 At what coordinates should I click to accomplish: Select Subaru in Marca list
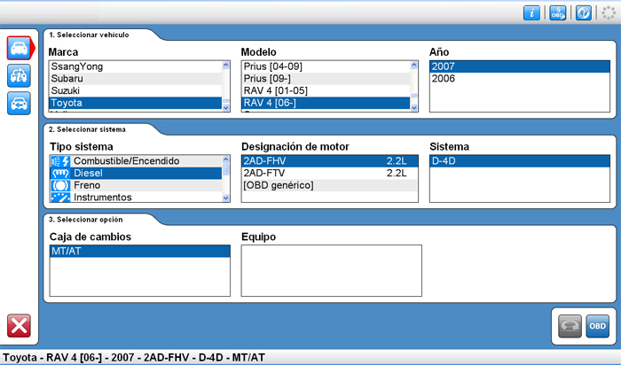(136, 78)
